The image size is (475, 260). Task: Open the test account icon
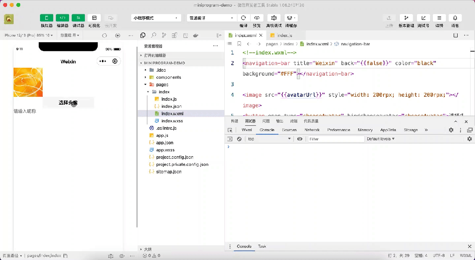(x=423, y=18)
